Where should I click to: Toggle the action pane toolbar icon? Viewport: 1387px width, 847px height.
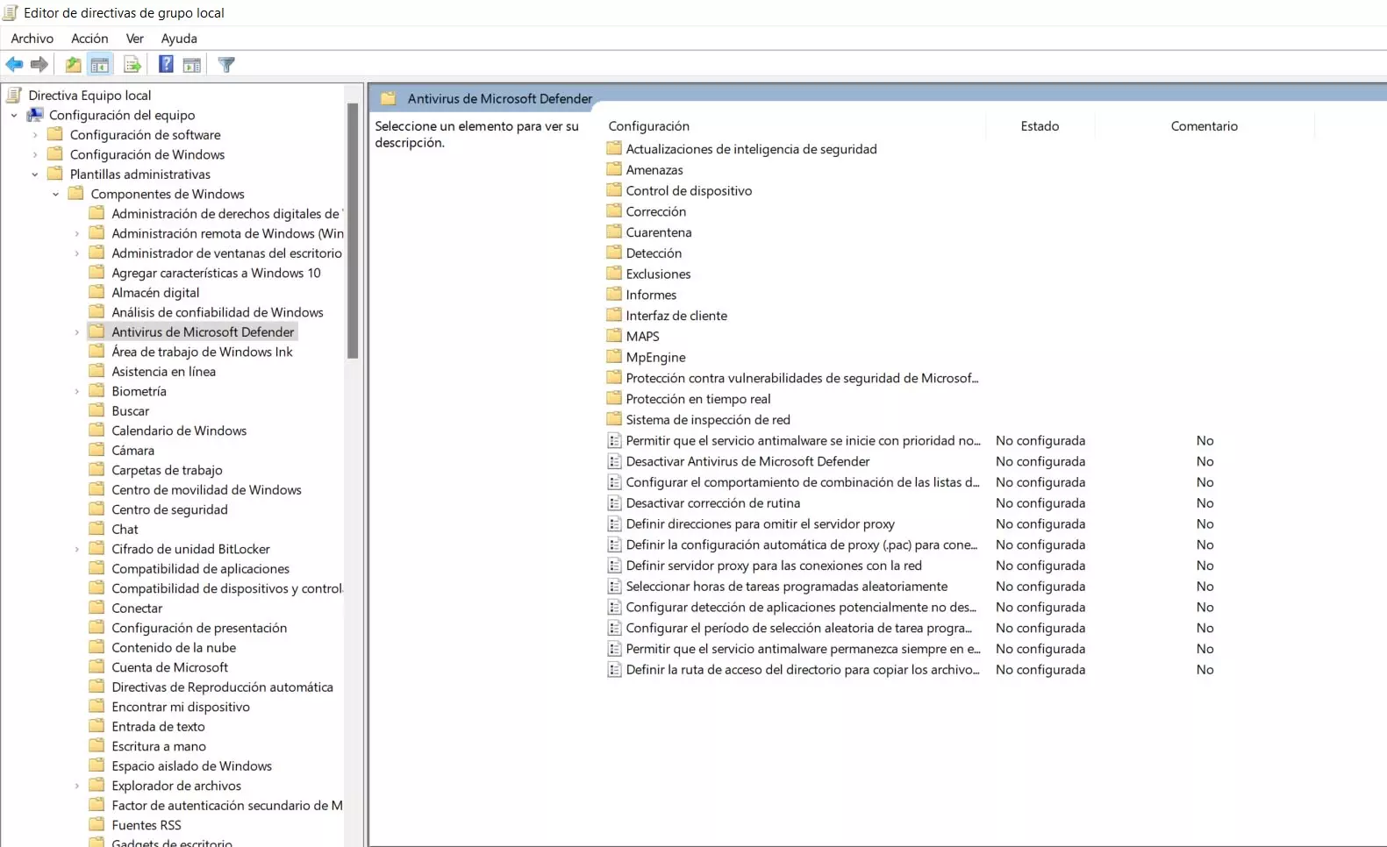coord(192,64)
